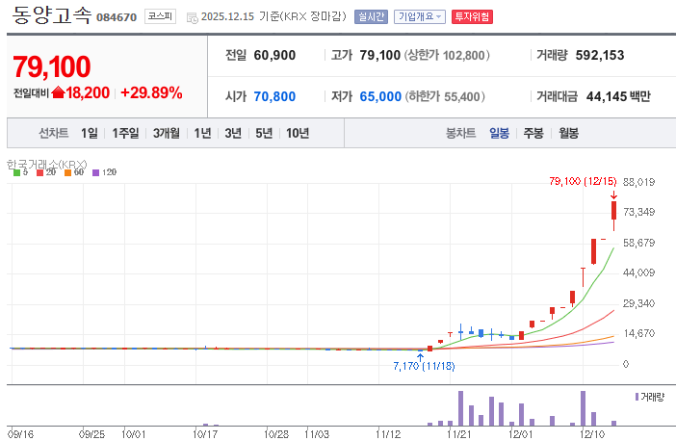Click the low price 65,000
The height and width of the screenshot is (441, 676).
(x=380, y=96)
